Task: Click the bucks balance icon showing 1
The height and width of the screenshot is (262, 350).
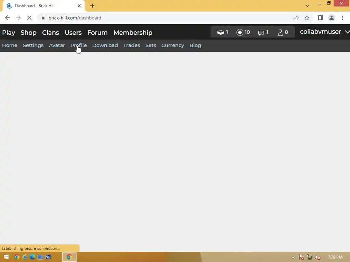Action: pos(222,32)
